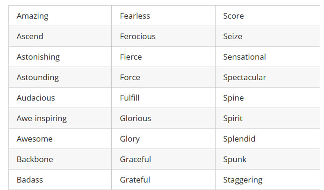
Task: Select the Audacious cell
Action: coord(36,98)
